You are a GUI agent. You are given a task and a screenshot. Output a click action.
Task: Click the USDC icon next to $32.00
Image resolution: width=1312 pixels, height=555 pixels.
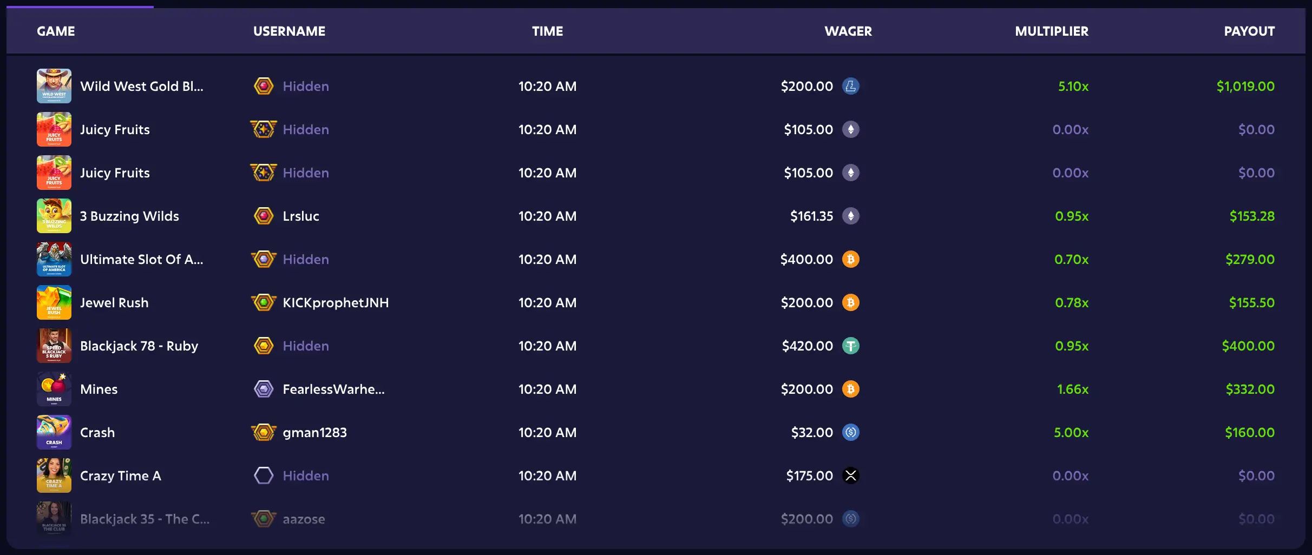pos(851,432)
